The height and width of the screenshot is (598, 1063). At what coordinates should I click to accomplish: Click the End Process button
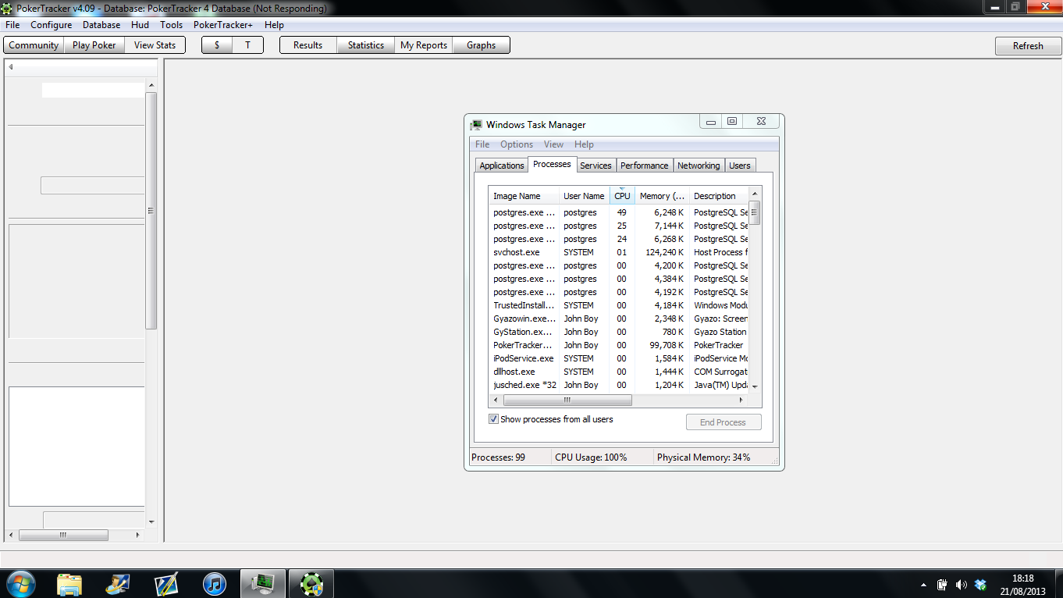click(723, 422)
